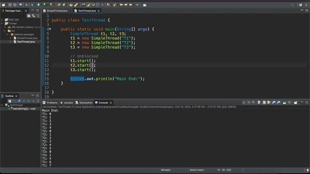Click the Search magnifier in top right
The height and width of the screenshot is (174, 310).
click(x=293, y=5)
